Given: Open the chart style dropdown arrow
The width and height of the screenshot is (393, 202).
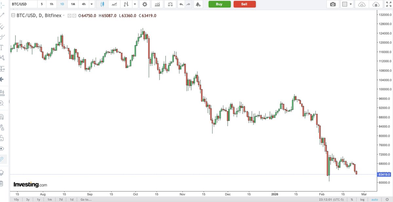Looking at the screenshot, I should pyautogui.click(x=135, y=4).
